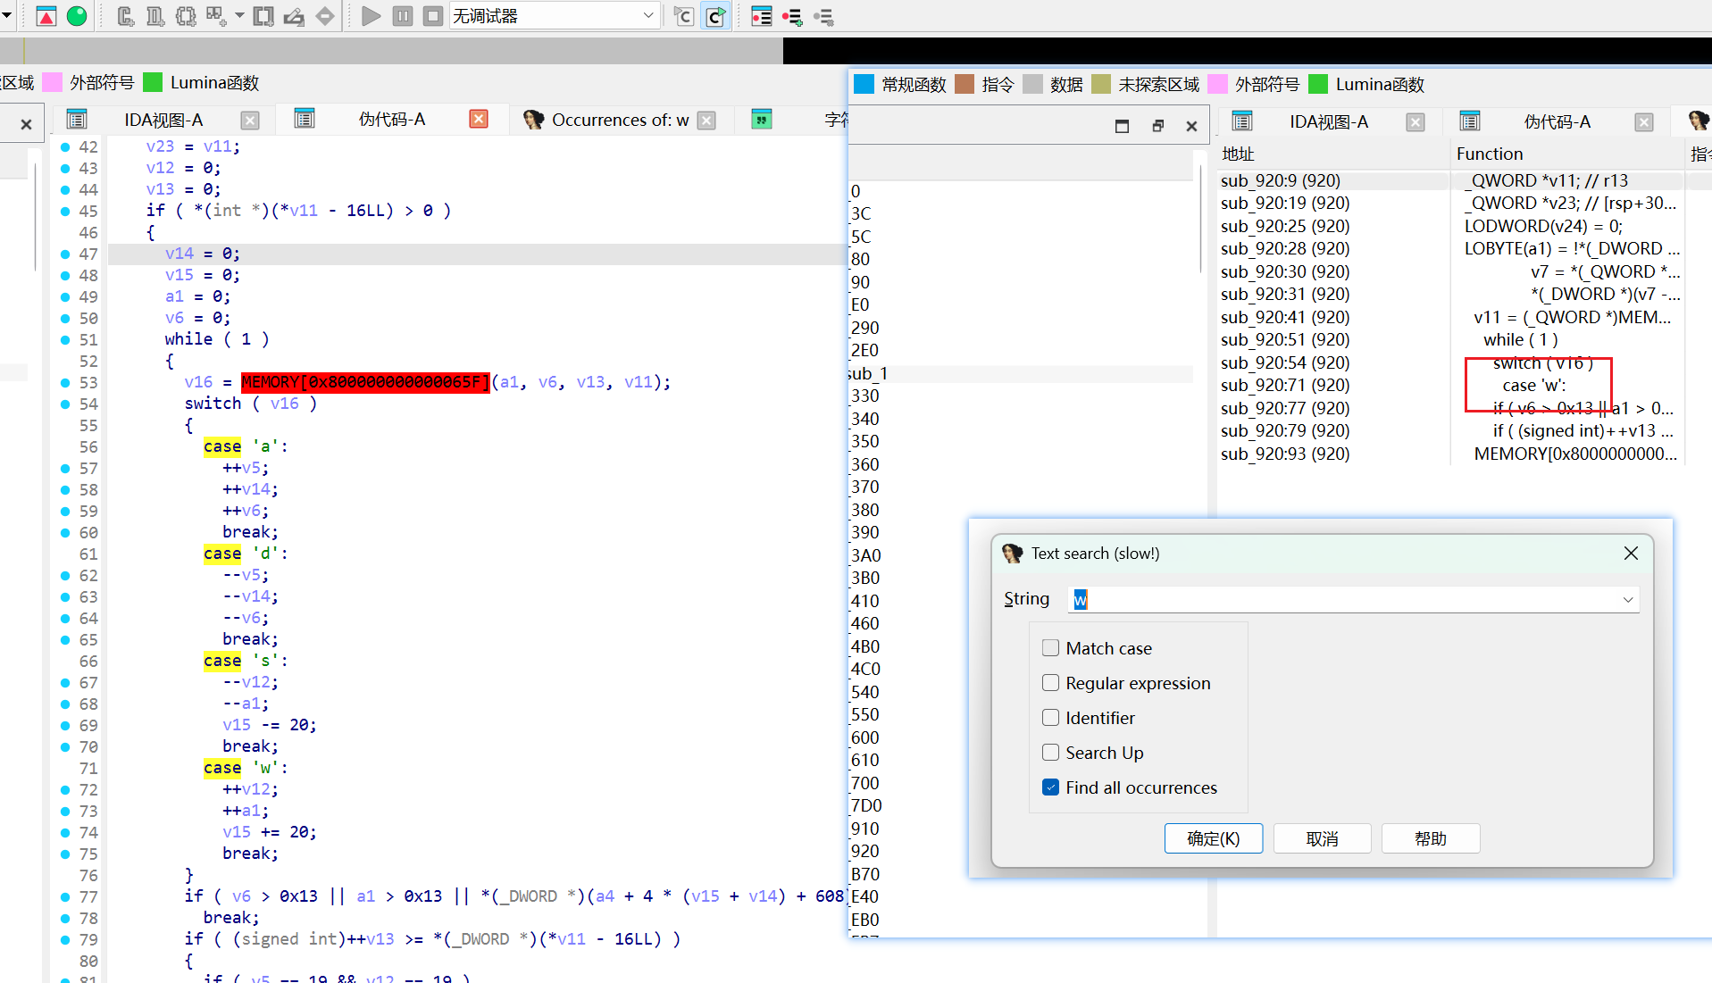Click the pink 外部符号 legend swatch on the left
The height and width of the screenshot is (983, 1712).
[x=53, y=83]
